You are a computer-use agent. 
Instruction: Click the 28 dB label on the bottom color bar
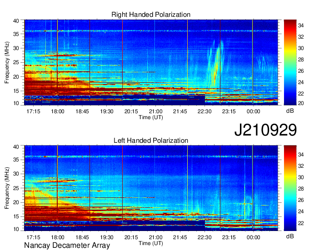[x=301, y=189]
